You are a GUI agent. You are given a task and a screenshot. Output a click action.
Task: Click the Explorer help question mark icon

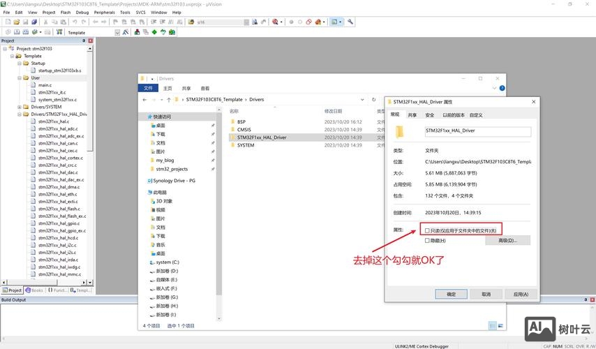[502, 88]
